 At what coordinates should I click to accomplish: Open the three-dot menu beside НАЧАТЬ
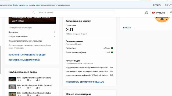pyautogui.click(x=135, y=27)
